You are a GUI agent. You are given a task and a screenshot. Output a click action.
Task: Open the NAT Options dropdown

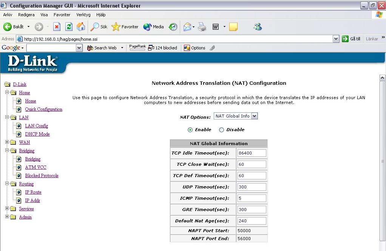(x=236, y=116)
